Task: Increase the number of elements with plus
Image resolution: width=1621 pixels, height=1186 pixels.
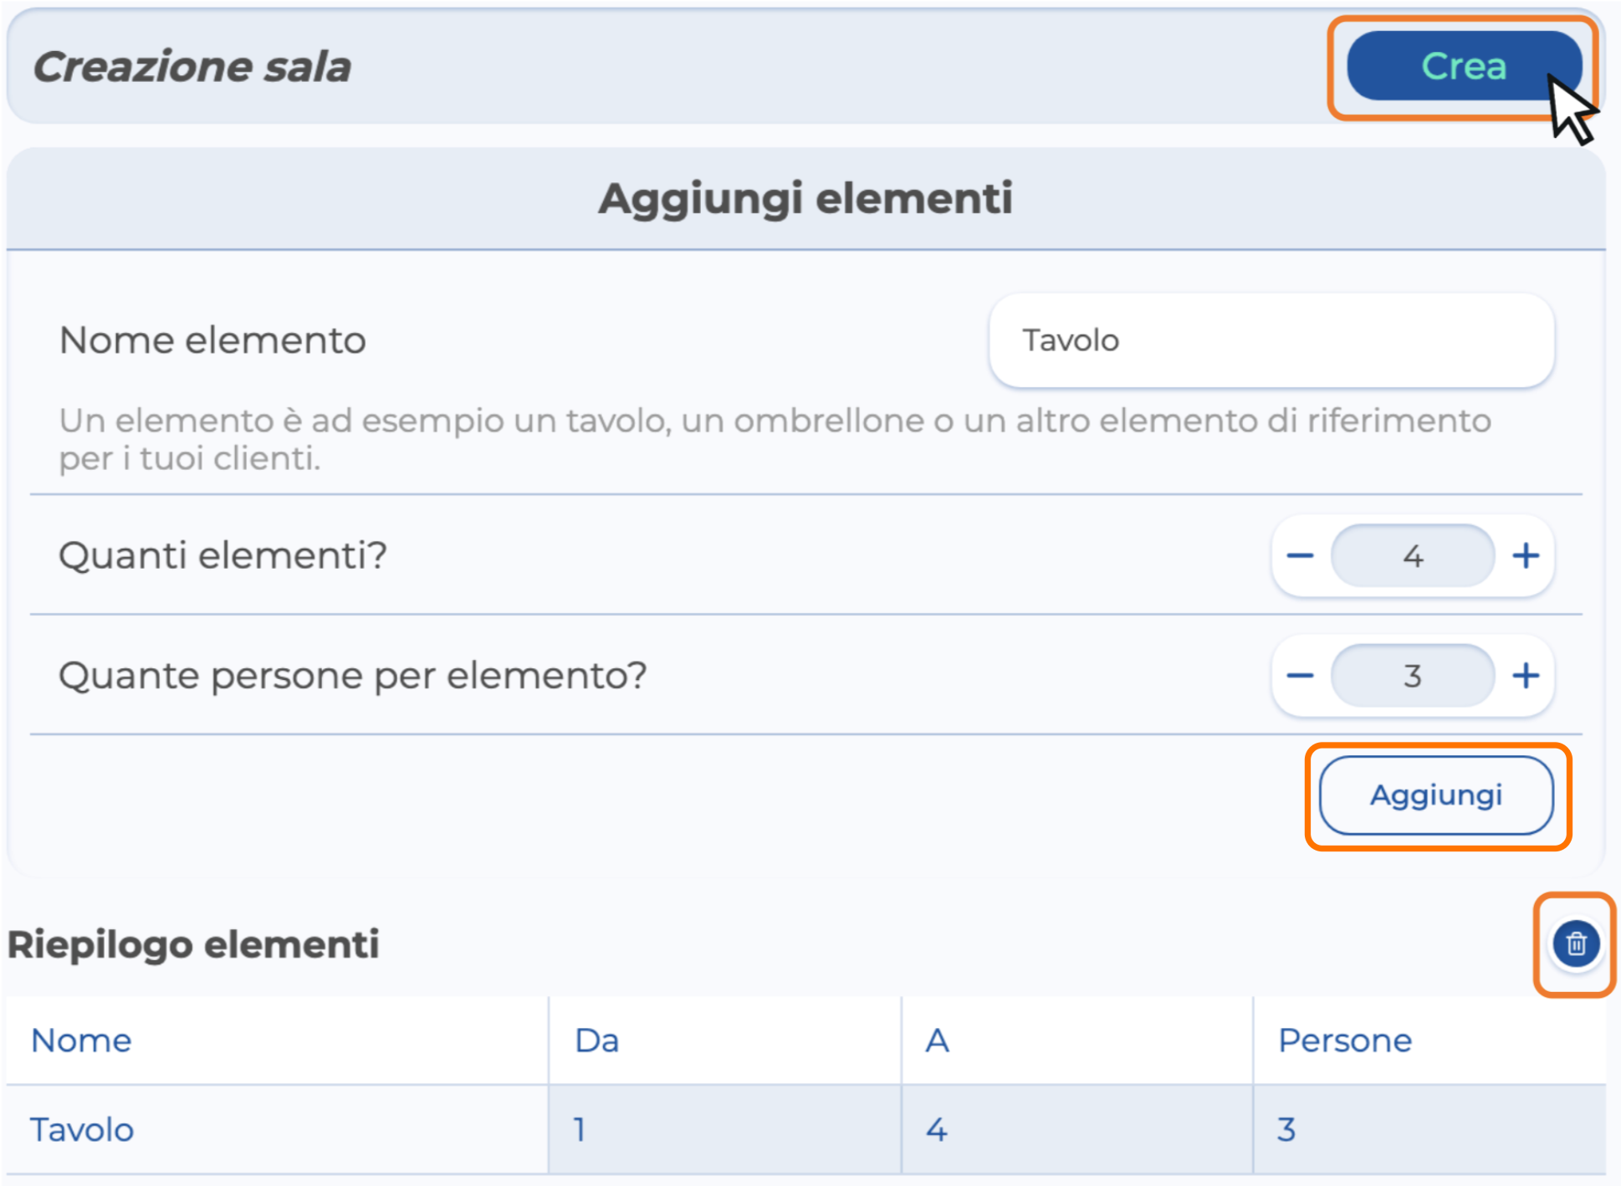Action: [x=1526, y=556]
